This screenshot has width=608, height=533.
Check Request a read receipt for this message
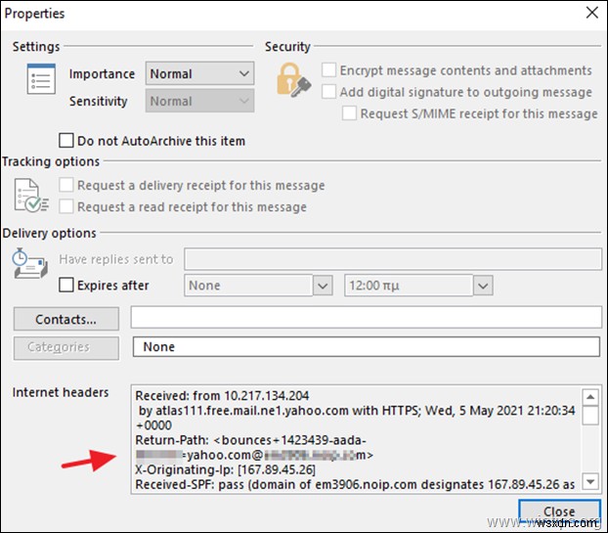[66, 206]
